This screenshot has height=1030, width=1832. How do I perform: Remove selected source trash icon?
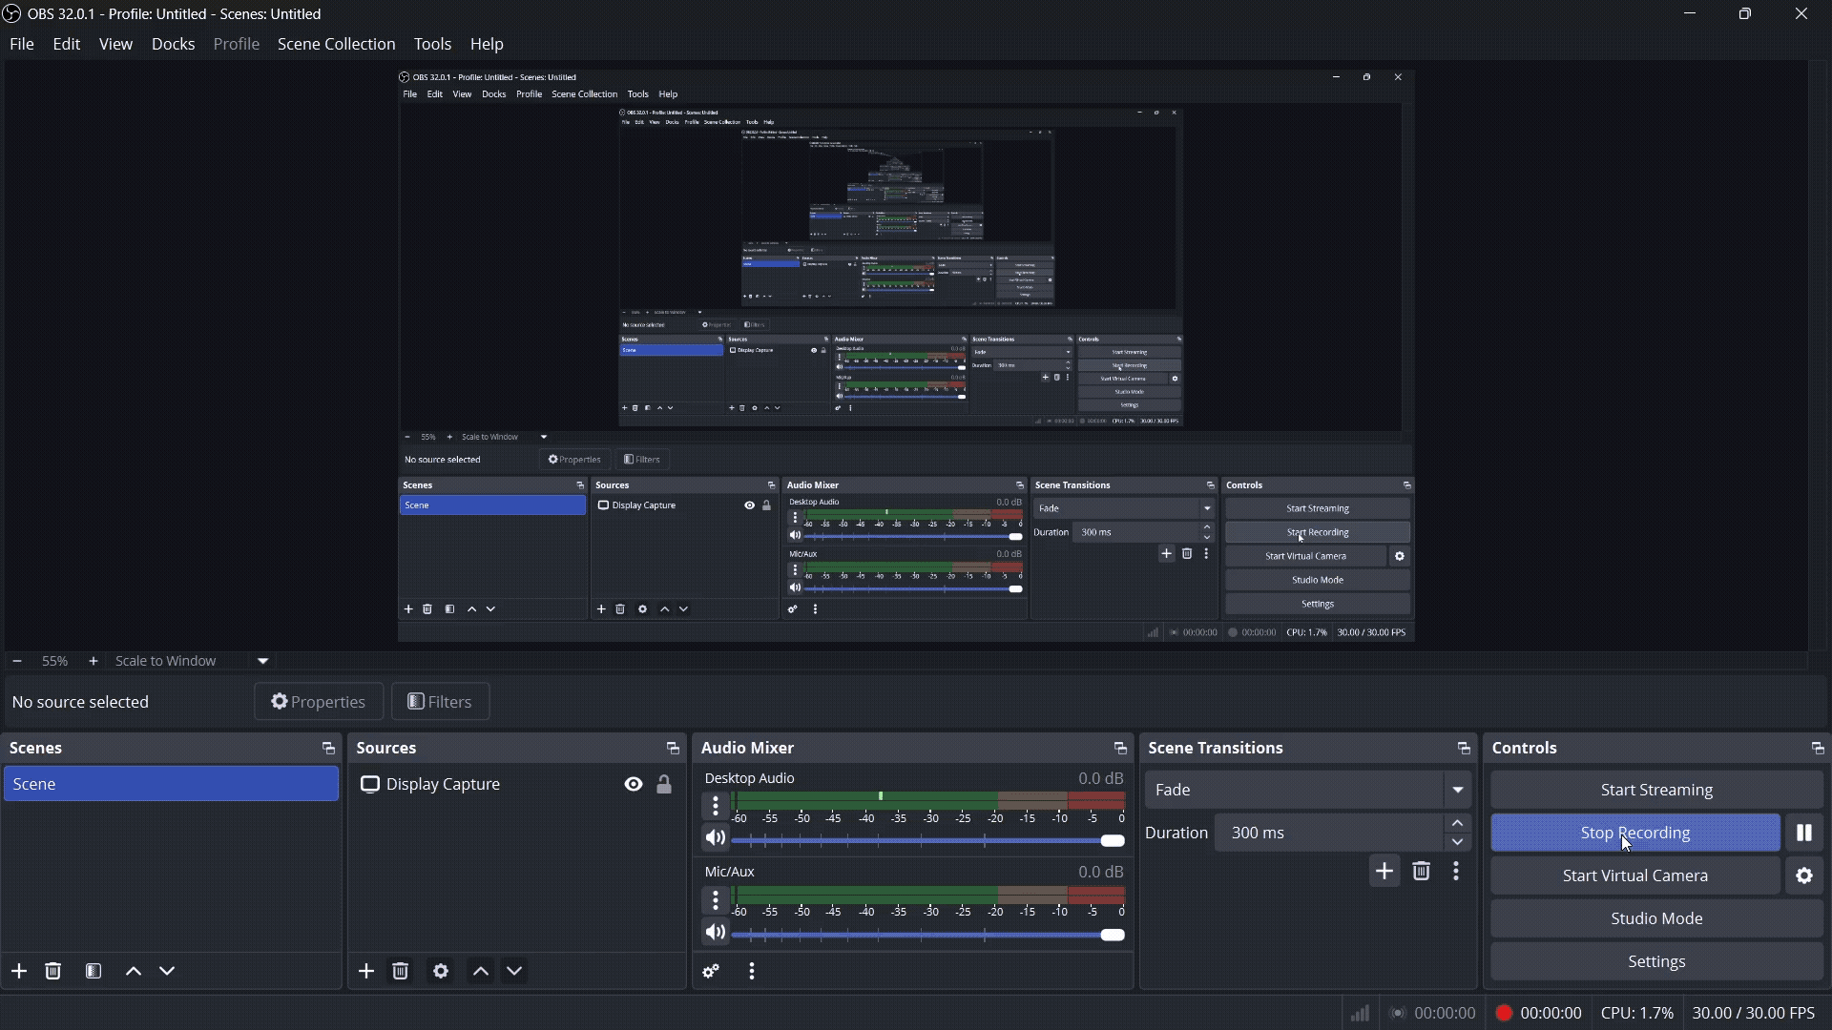point(401,972)
